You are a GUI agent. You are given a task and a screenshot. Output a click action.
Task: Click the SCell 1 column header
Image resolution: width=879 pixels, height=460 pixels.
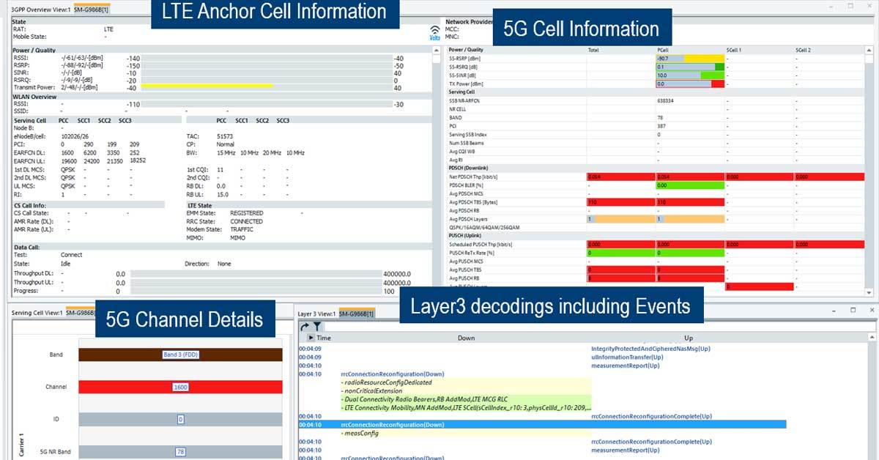734,50
